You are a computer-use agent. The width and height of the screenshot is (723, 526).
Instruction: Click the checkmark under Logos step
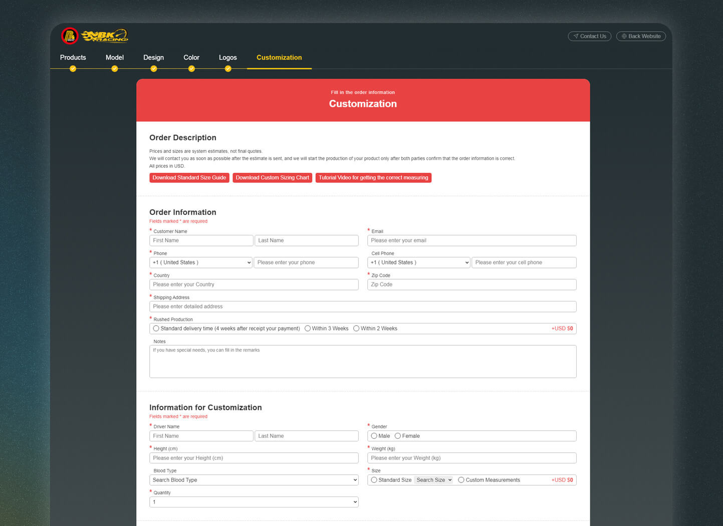[228, 69]
